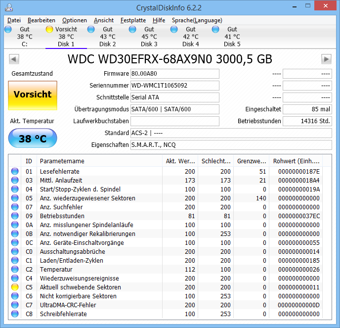Click status orb of Ausschaltungsabbrüche row
The image size is (340, 328).
tap(15, 251)
